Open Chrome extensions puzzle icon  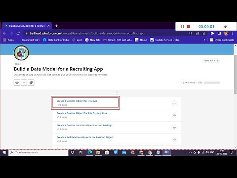(212, 33)
